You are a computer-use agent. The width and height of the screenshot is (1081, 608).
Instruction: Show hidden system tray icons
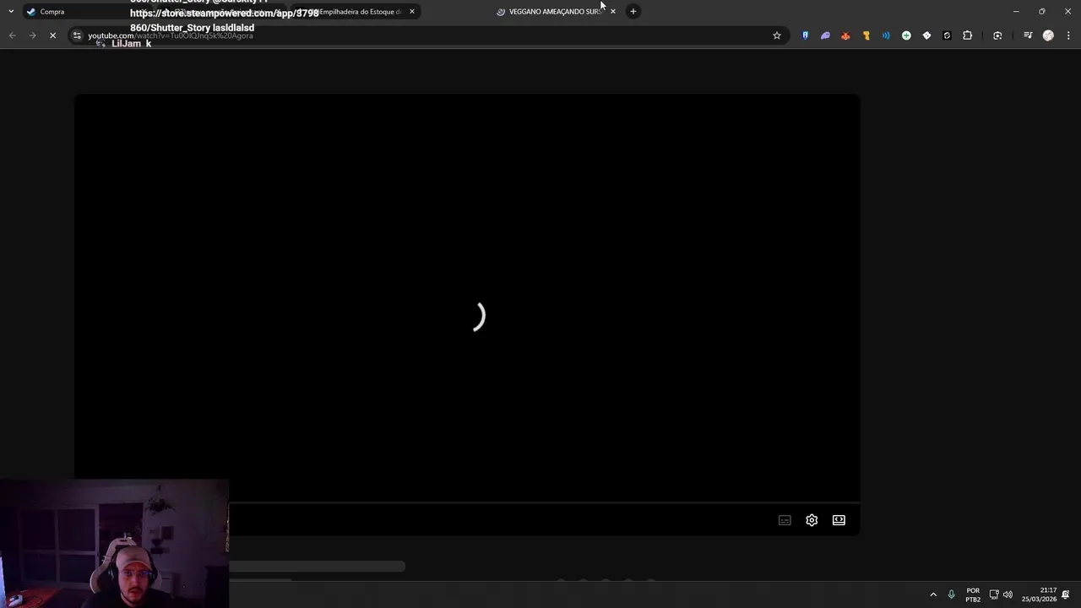933,594
